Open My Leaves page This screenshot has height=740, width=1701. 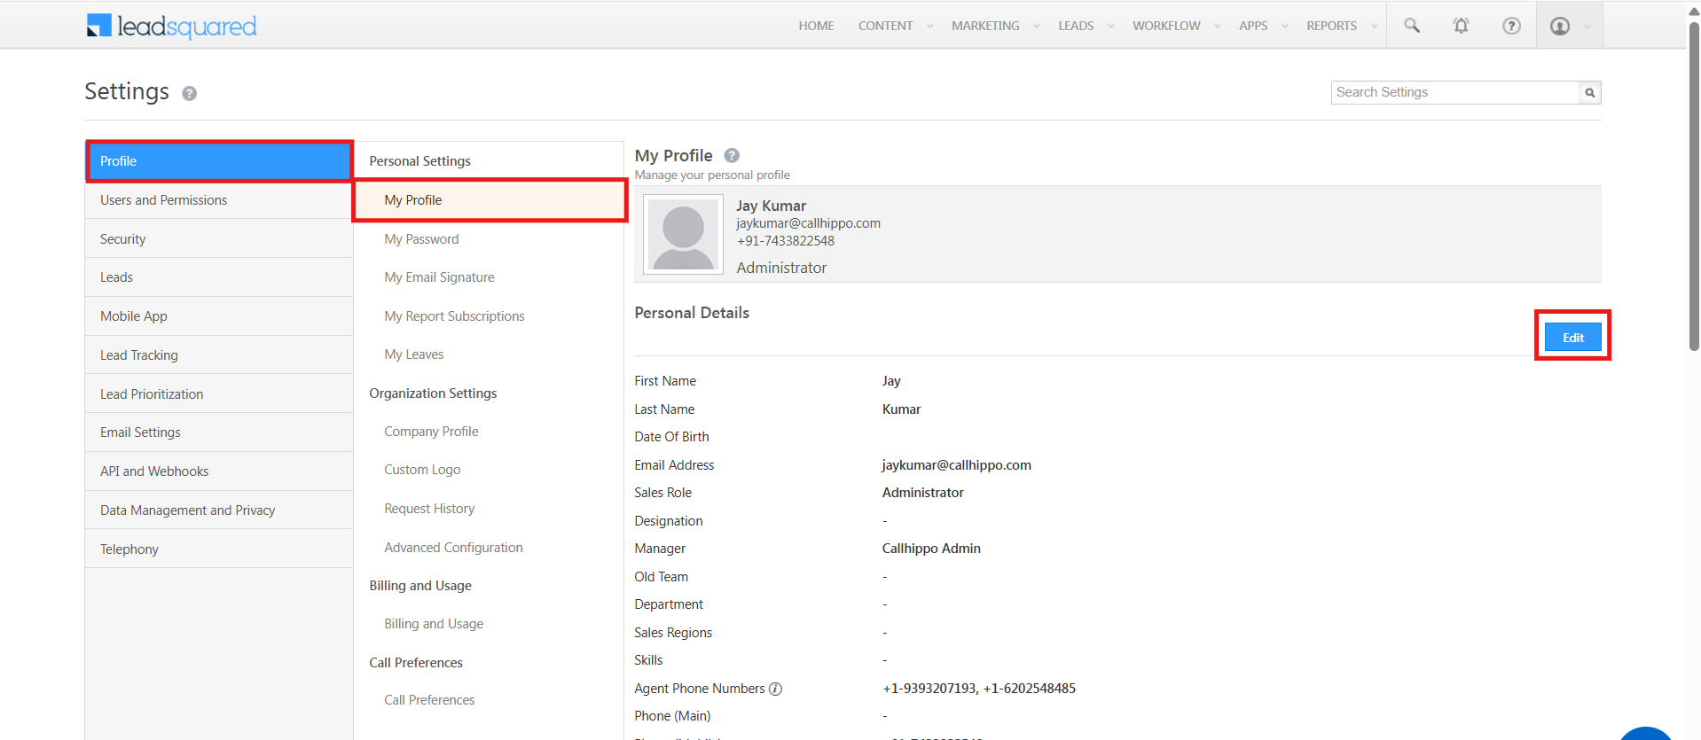(413, 354)
